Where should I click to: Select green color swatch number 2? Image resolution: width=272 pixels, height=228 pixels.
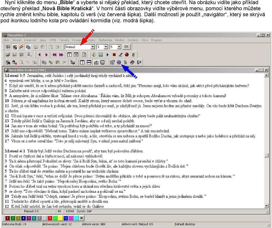[13, 218]
